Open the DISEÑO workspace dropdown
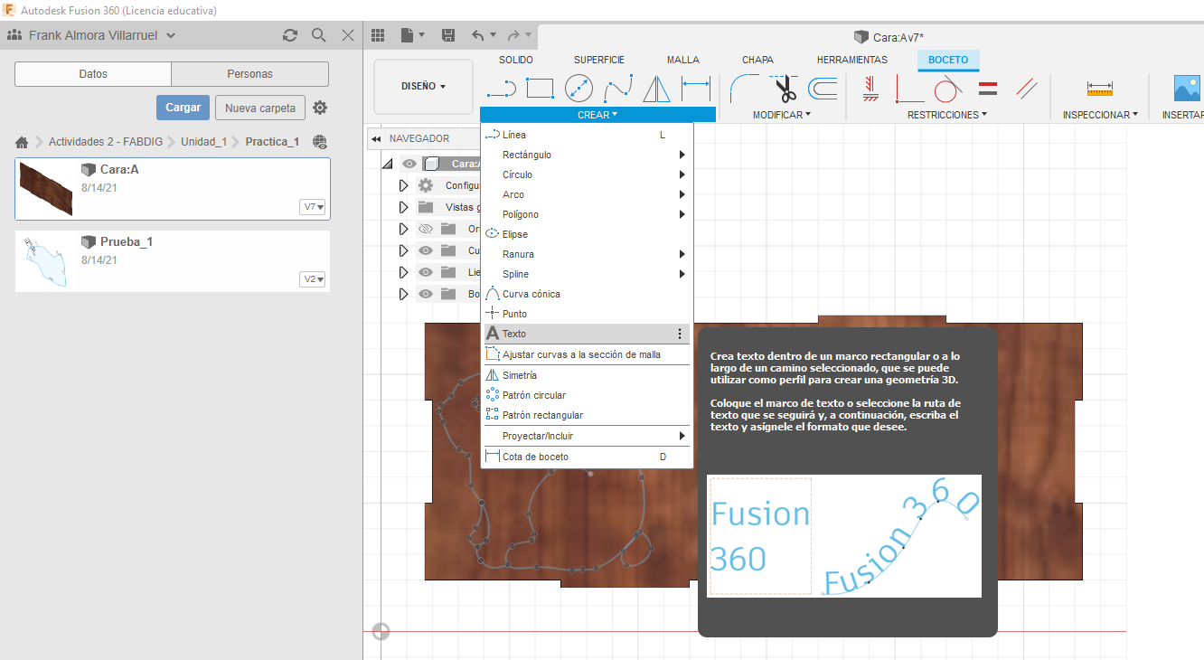The height and width of the screenshot is (660, 1204). (x=424, y=87)
